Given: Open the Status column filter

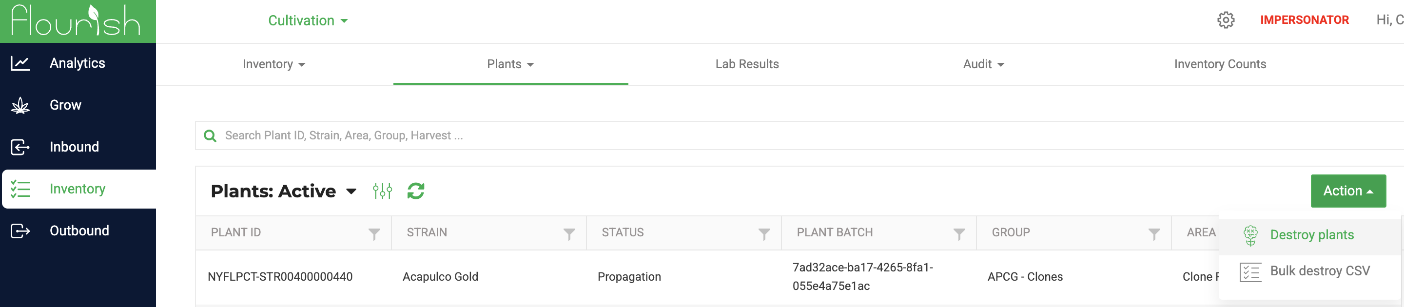Looking at the screenshot, I should 764,234.
